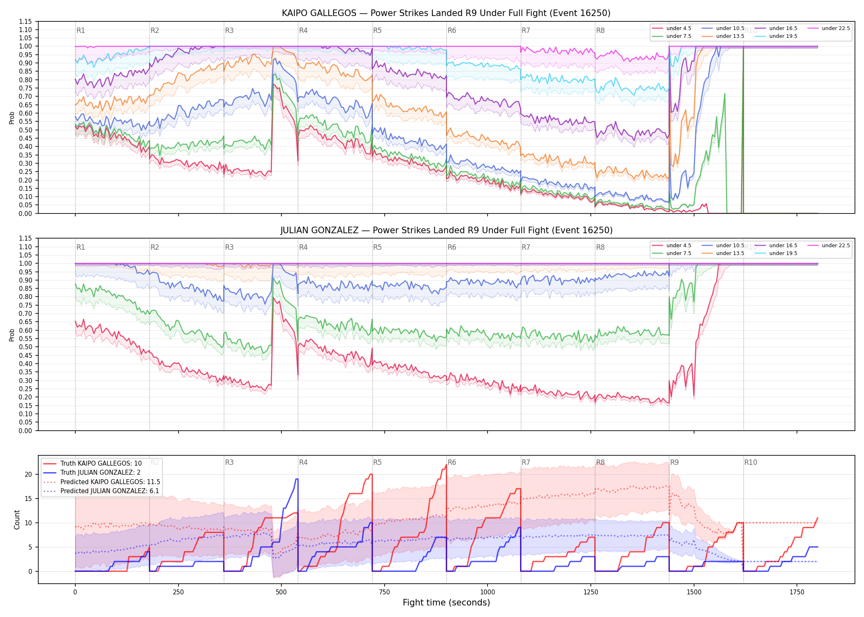
Task: Click the x-axis tick label 1250
Action: (591, 592)
